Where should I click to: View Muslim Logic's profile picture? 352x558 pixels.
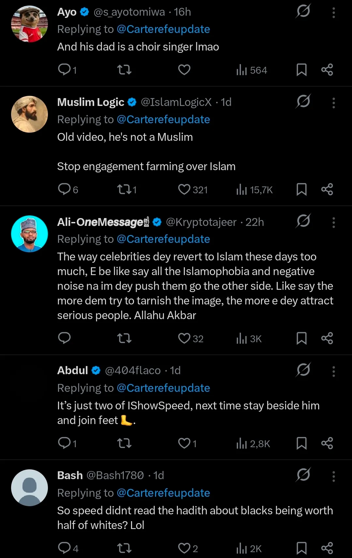pyautogui.click(x=29, y=114)
